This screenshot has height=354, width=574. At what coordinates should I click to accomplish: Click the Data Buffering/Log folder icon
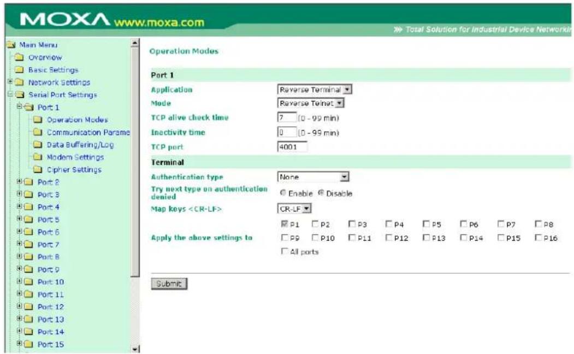[37, 145]
